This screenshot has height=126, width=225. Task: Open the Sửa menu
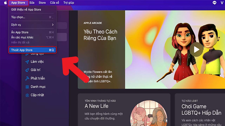click(x=32, y=3)
